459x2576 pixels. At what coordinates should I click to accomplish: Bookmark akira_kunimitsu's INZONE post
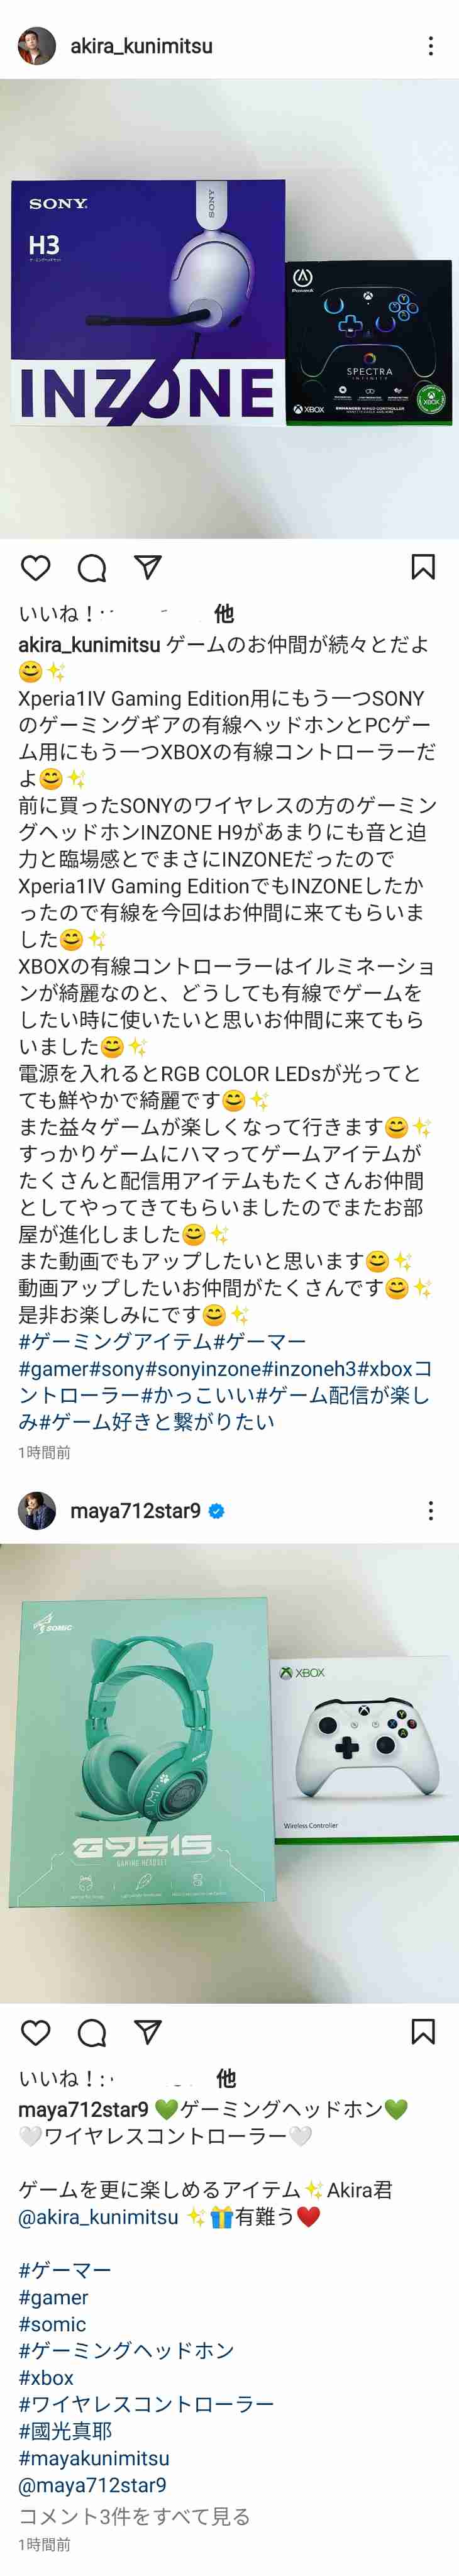point(423,567)
